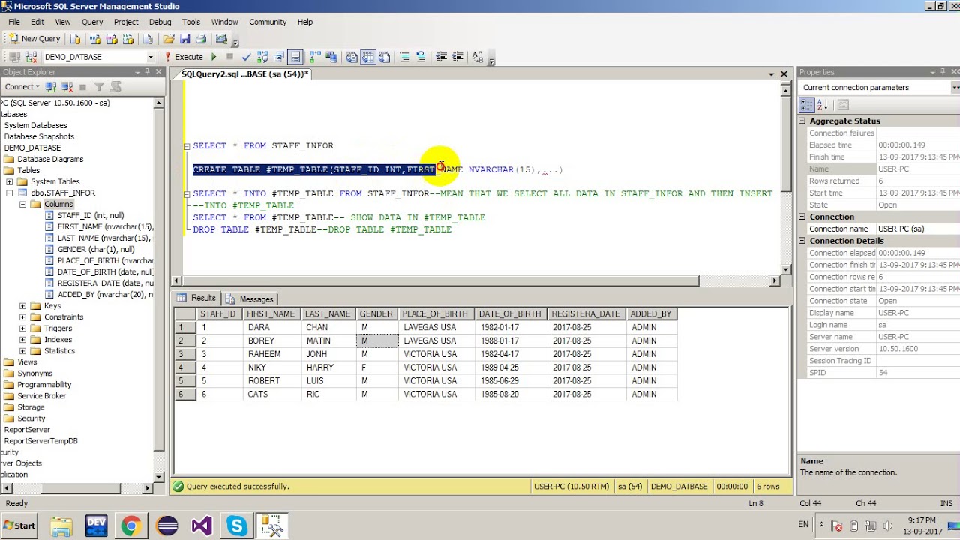The height and width of the screenshot is (540, 960).
Task: Click the Parse query checkmark icon
Action: (x=246, y=57)
